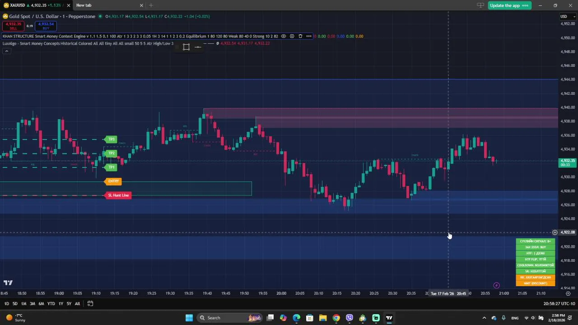
Task: Set chart range to 5D
Action: [15, 304]
